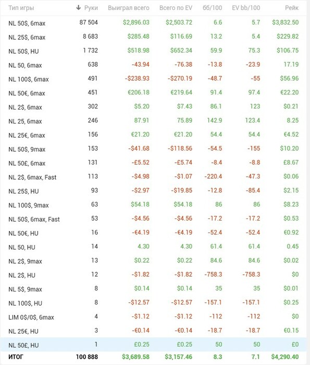310x365 pixels.
Task: Select the NL 50$, 6max row
Action: click(154, 23)
